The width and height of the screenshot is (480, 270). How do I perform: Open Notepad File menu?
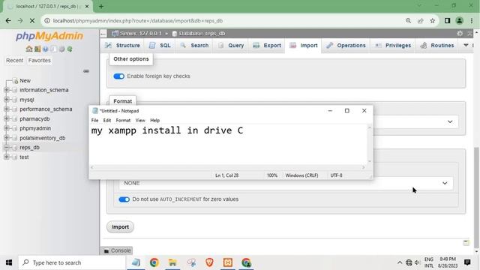[x=95, y=120]
